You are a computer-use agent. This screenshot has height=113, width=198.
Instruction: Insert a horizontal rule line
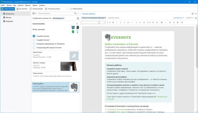pos(165,22)
